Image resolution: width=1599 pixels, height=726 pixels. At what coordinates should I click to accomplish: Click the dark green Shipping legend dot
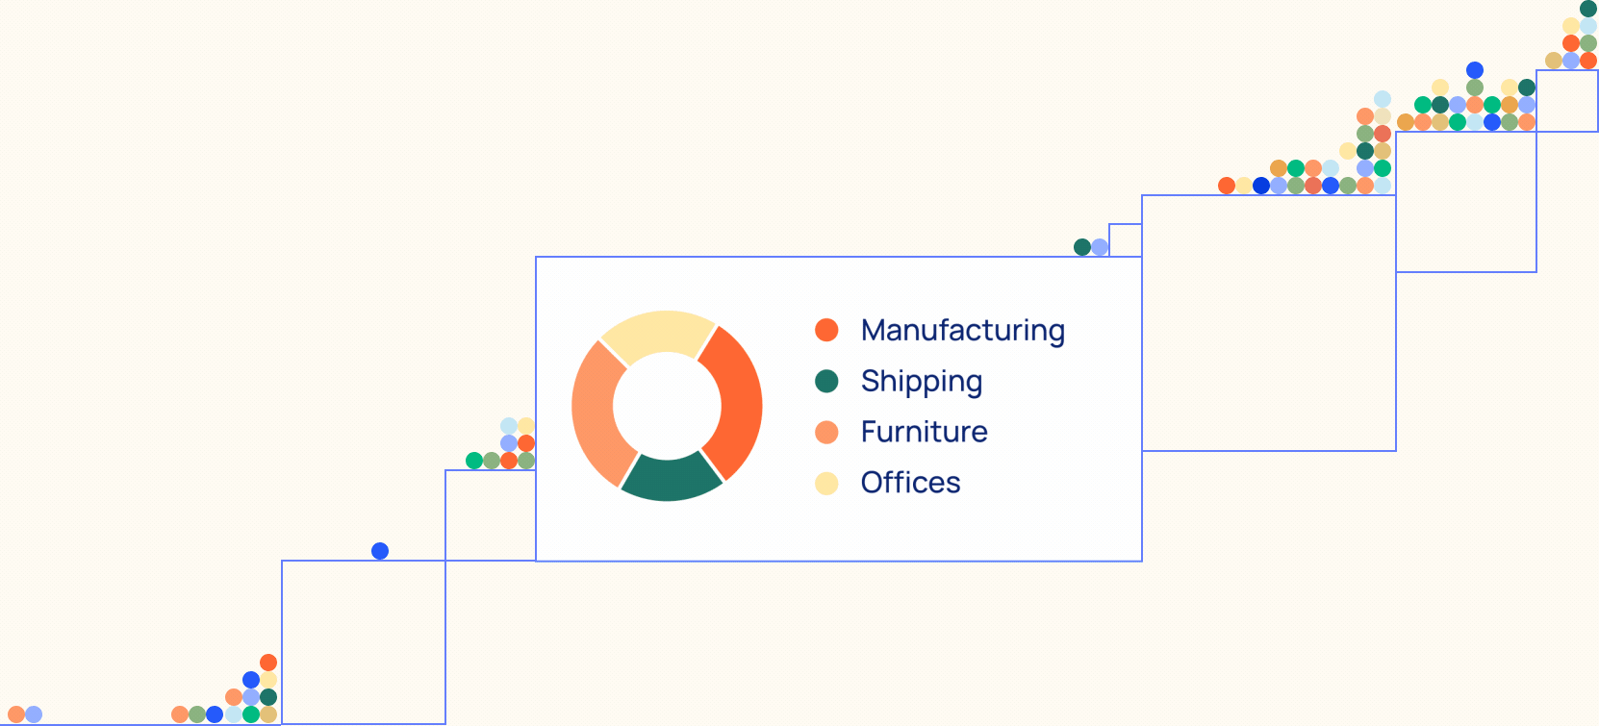[826, 382]
